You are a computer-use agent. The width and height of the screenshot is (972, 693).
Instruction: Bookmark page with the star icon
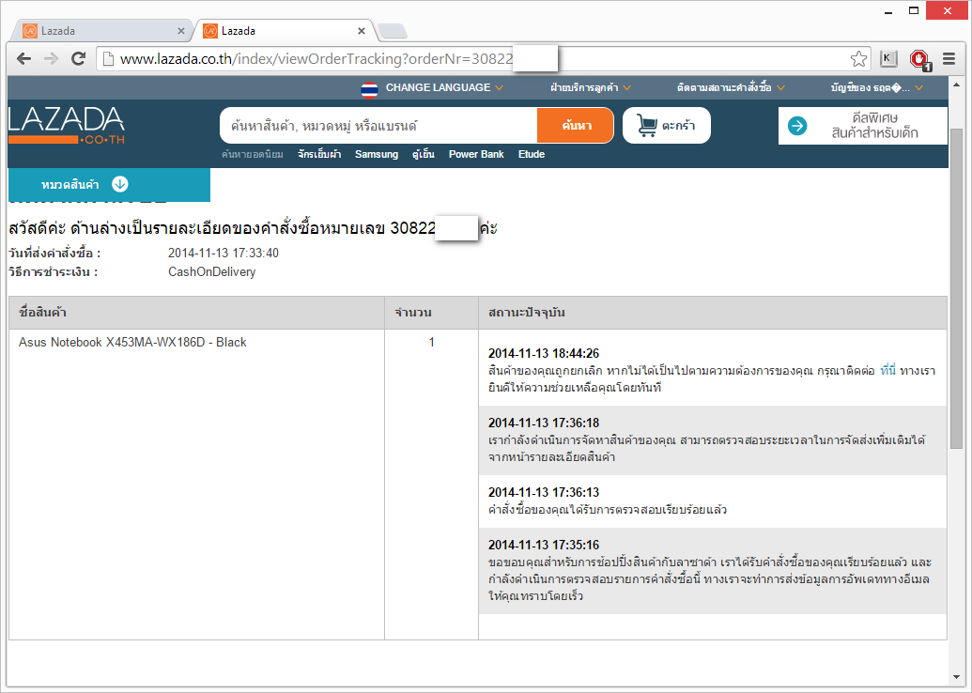point(858,59)
